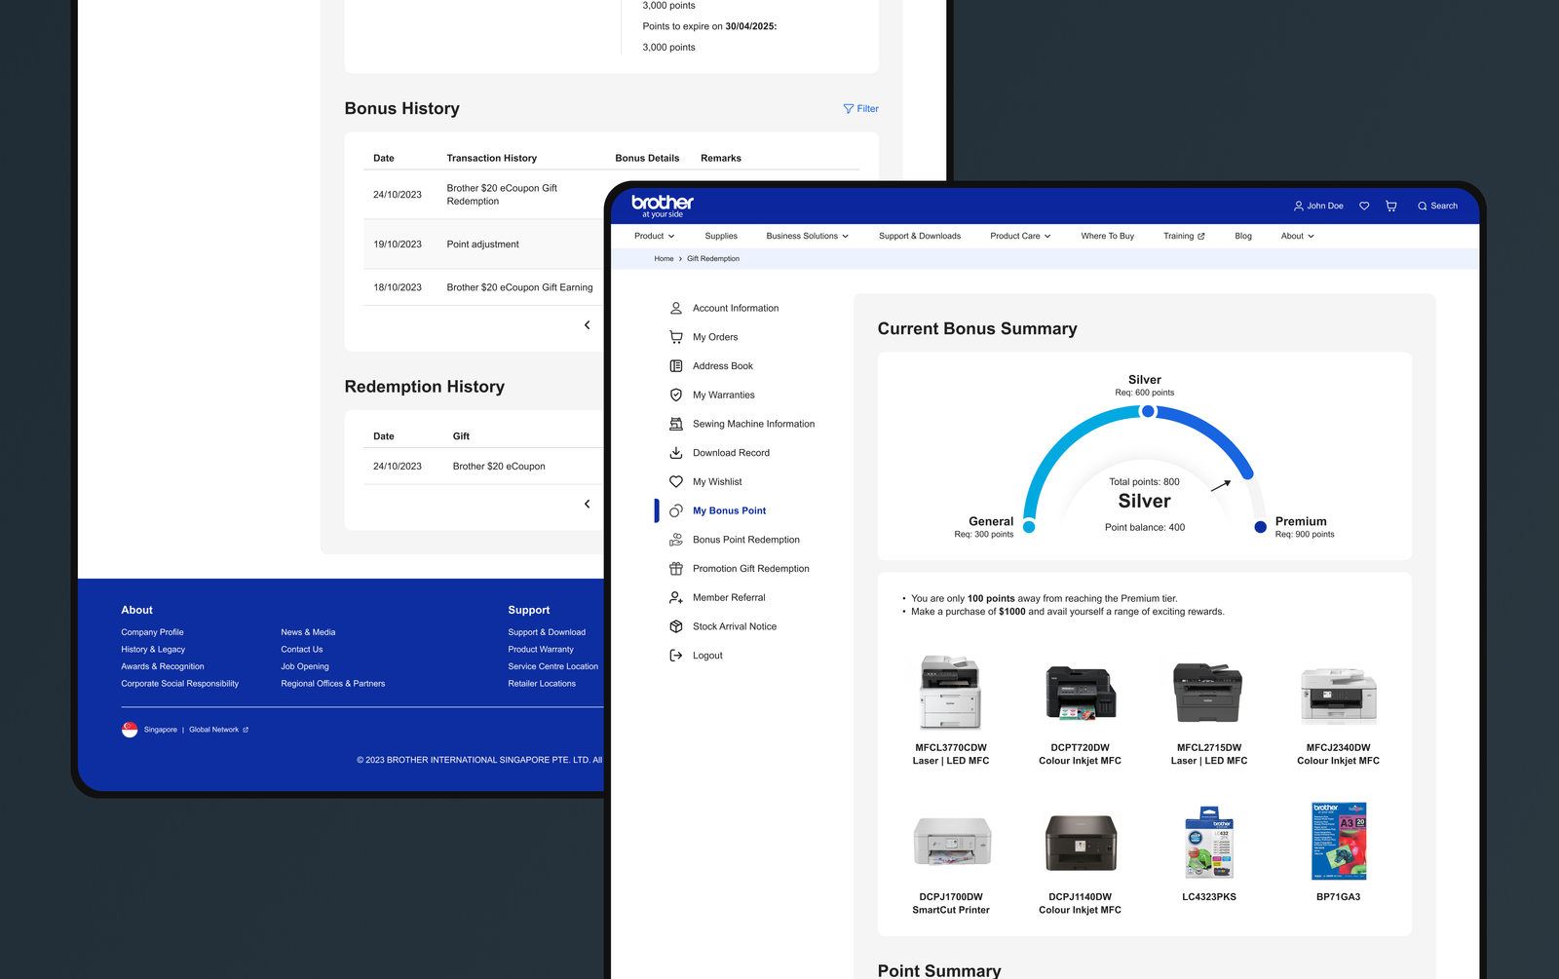This screenshot has height=979, width=1559.
Task: Open the BP71GA3 paper product thumbnail
Action: point(1338,842)
